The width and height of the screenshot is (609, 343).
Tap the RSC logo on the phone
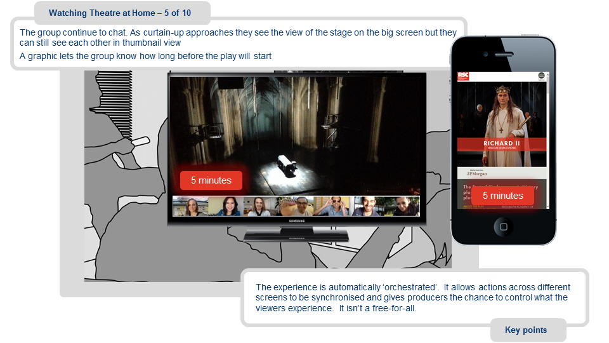tap(462, 76)
